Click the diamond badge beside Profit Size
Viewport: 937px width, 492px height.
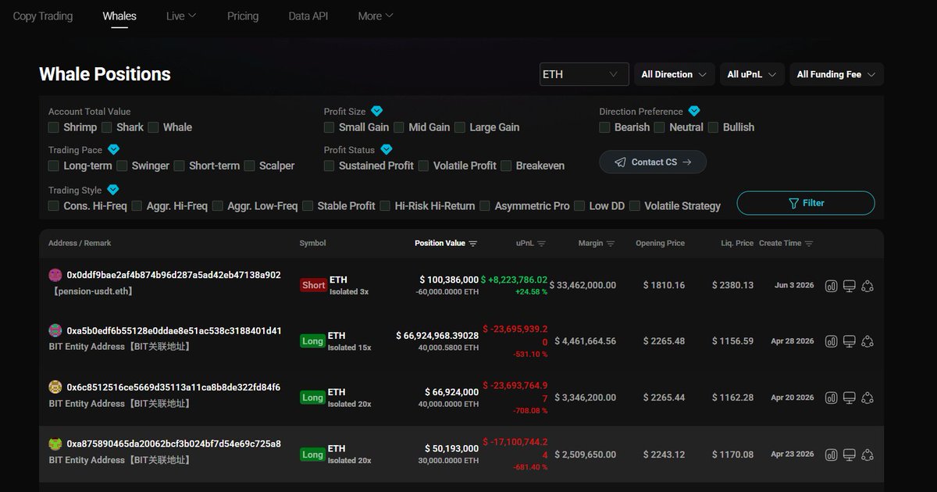point(377,111)
